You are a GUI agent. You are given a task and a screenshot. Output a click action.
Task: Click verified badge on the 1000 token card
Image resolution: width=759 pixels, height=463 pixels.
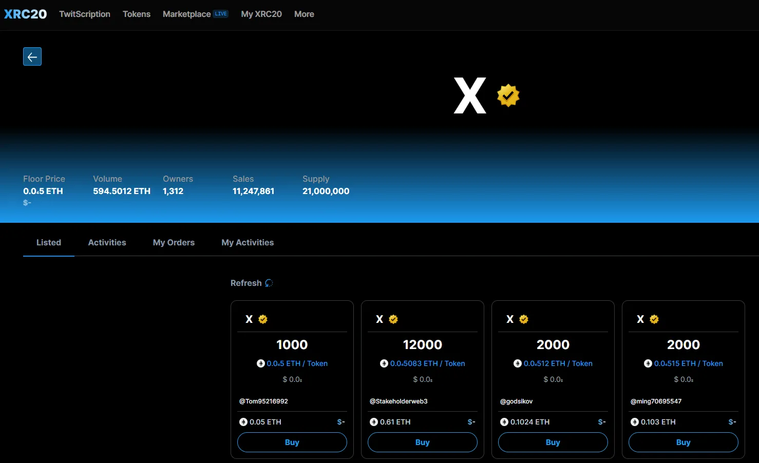[263, 319]
